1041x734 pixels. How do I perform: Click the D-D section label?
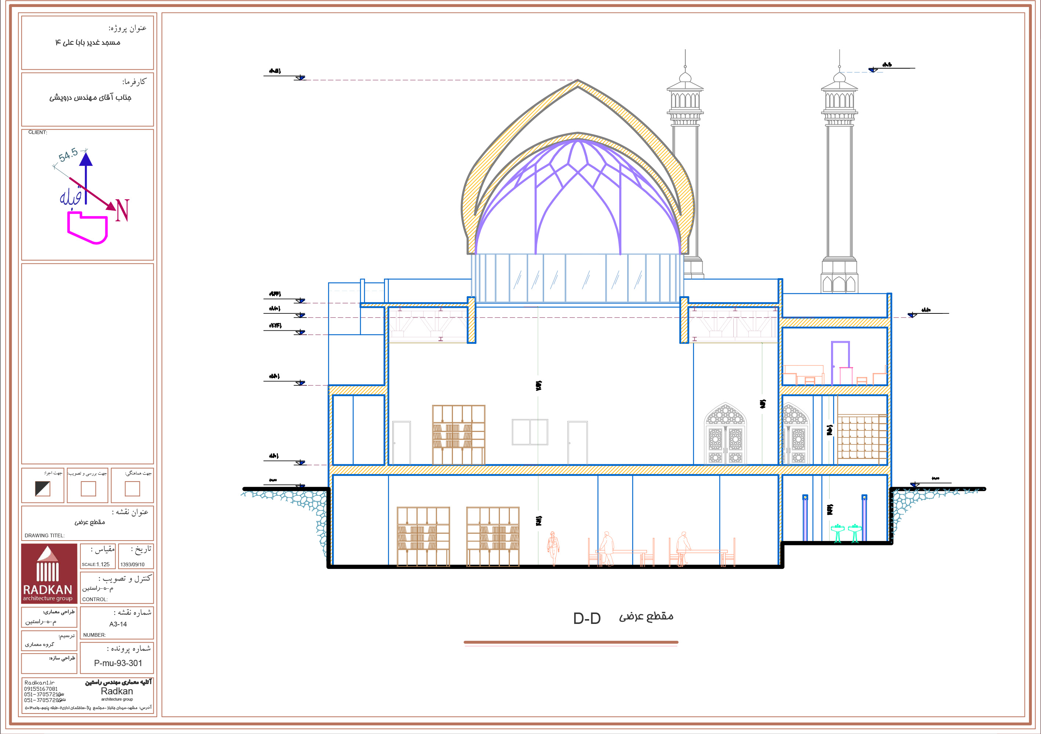[587, 618]
